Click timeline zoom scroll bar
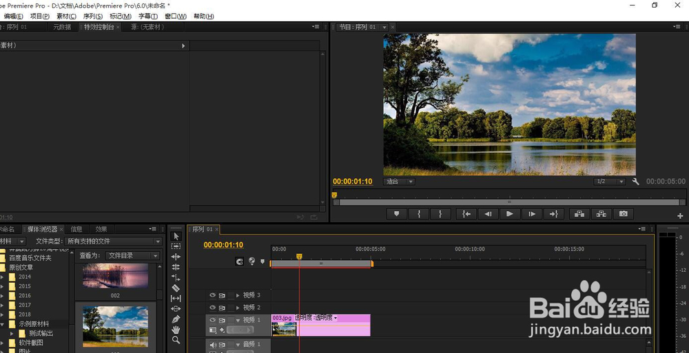This screenshot has height=353, width=689. 321,264
